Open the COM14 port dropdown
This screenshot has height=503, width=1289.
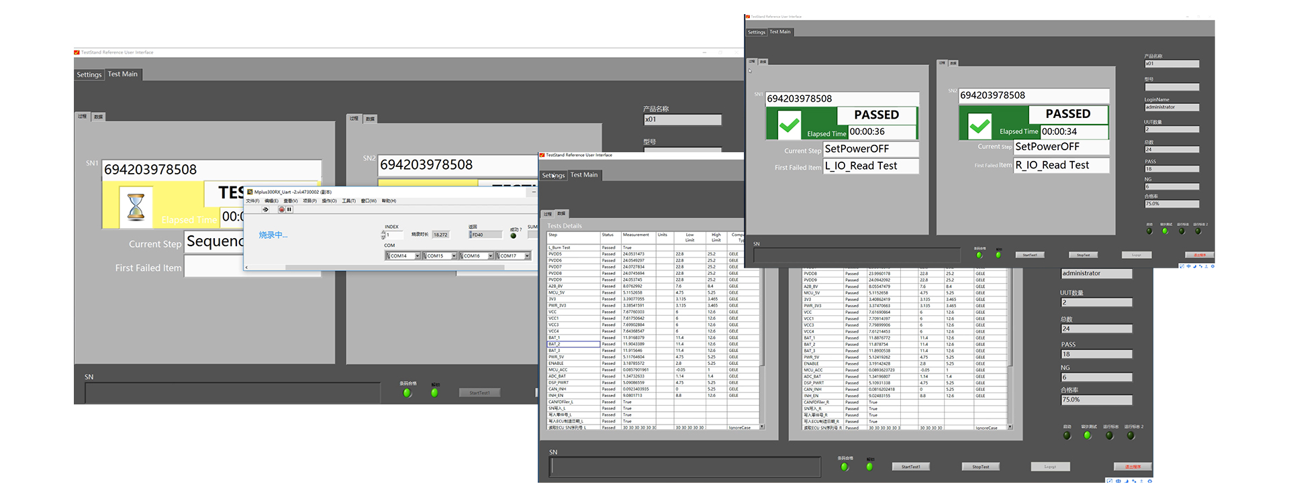coord(417,256)
